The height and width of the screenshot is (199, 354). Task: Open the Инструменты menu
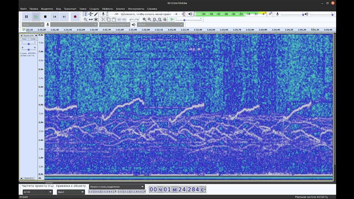tap(136, 9)
